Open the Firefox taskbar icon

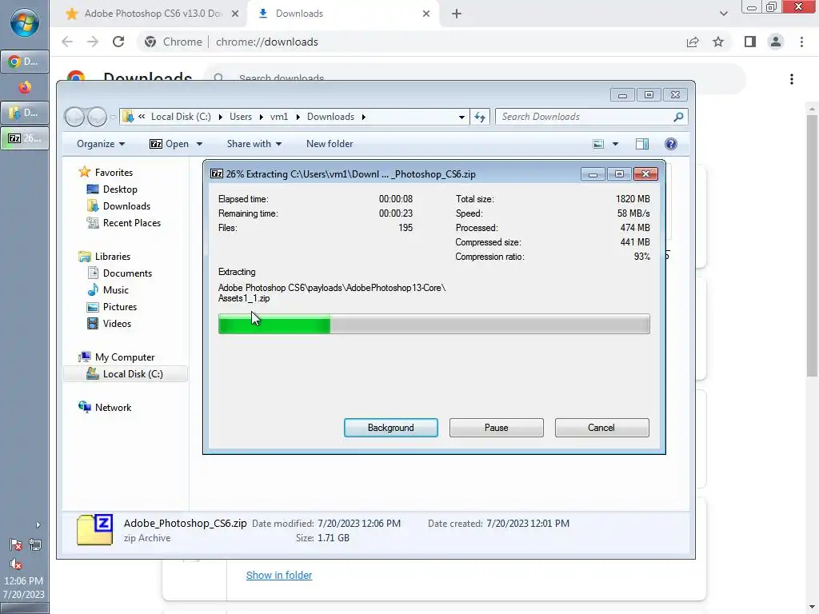point(25,86)
